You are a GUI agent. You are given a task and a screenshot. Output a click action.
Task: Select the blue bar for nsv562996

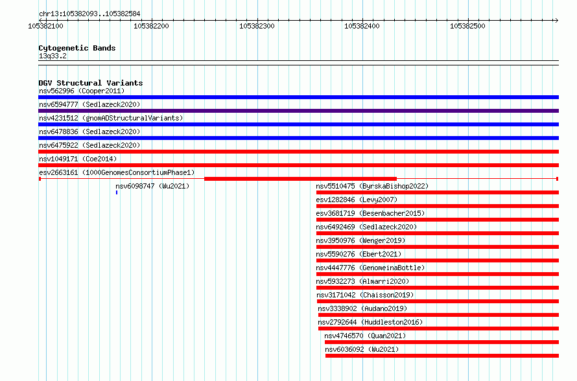click(x=298, y=97)
